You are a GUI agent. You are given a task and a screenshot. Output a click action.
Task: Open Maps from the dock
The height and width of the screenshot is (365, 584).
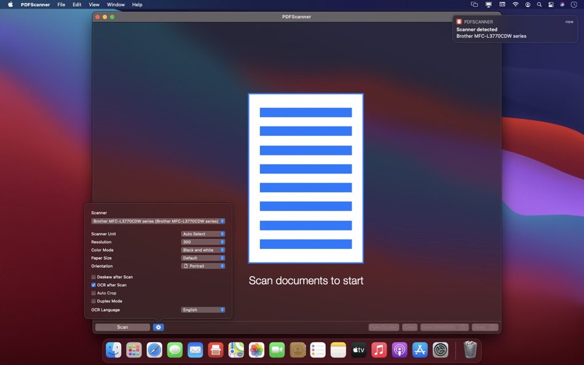pos(236,350)
